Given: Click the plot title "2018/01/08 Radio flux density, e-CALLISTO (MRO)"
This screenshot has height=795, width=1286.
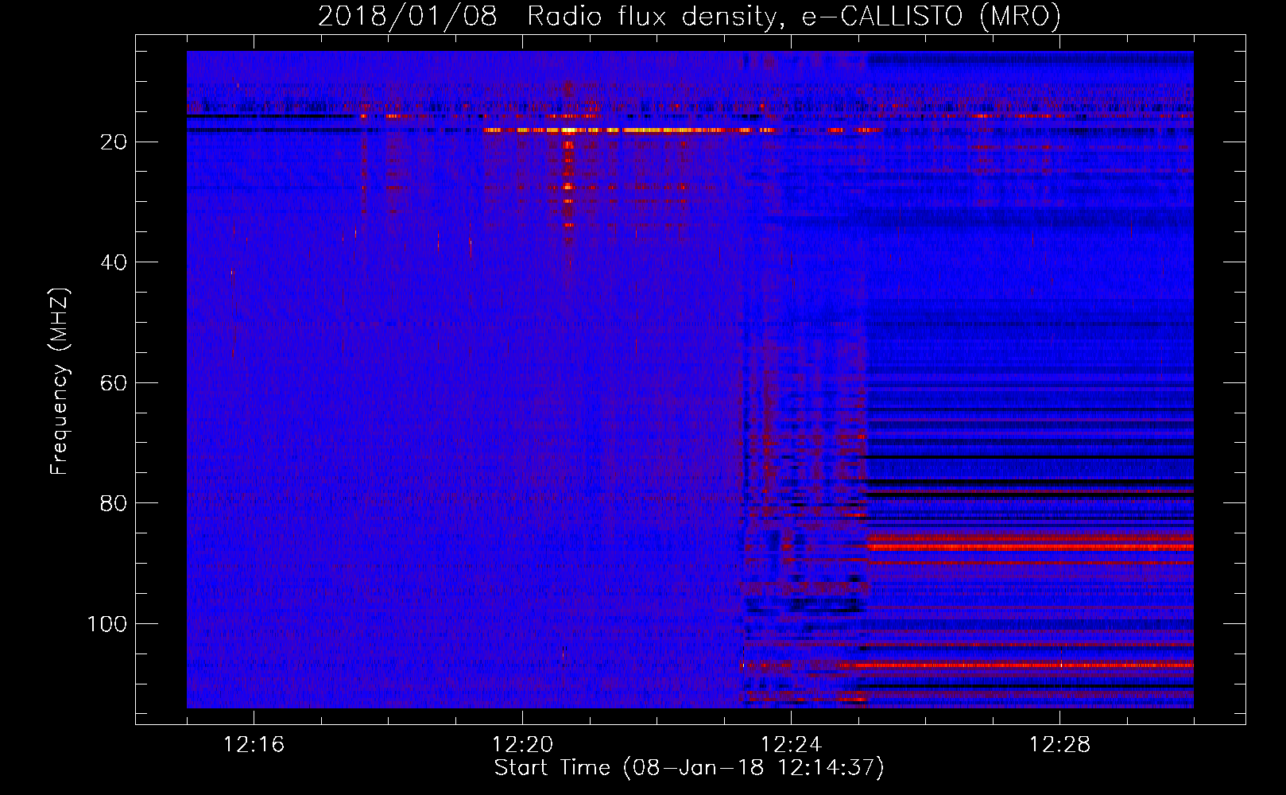Looking at the screenshot, I should (689, 16).
